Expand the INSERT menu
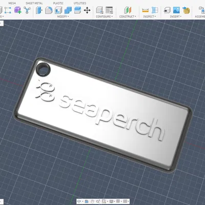 [x=176, y=16]
